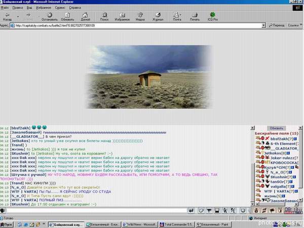304x228 pixels.
Task: Open the address bar dropdown arrow
Action: 263,25
